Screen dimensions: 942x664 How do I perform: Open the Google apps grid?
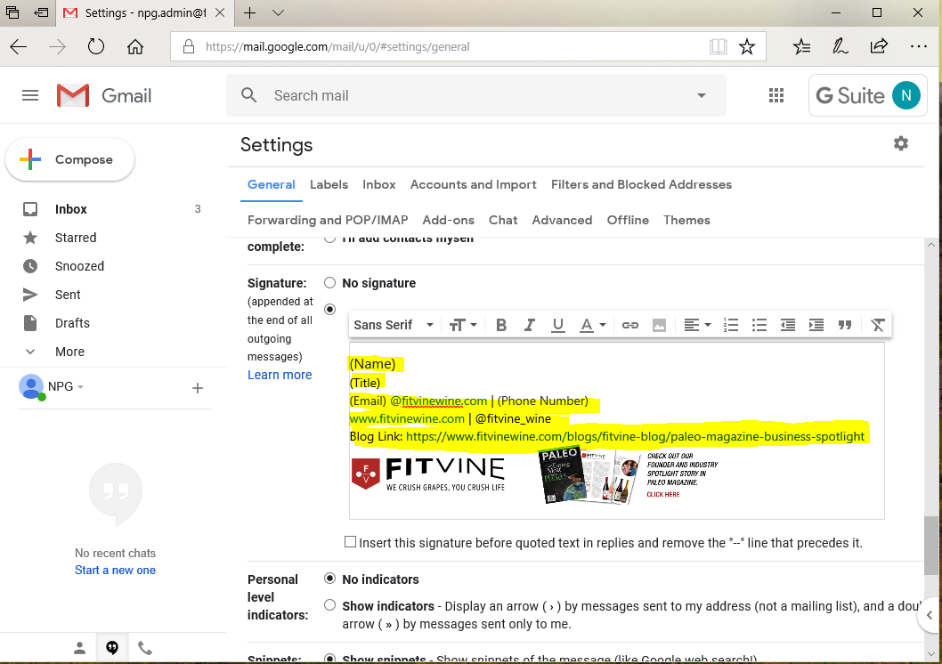tap(776, 95)
